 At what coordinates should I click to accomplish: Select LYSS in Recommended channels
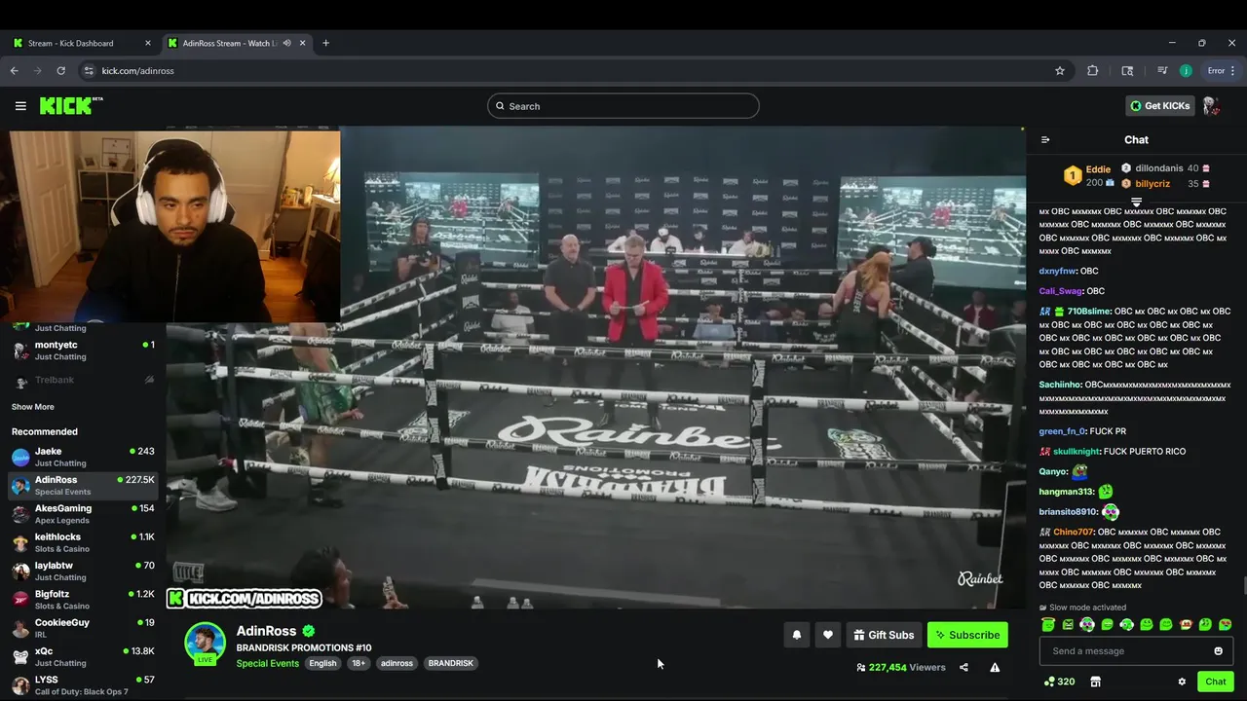[x=83, y=685]
